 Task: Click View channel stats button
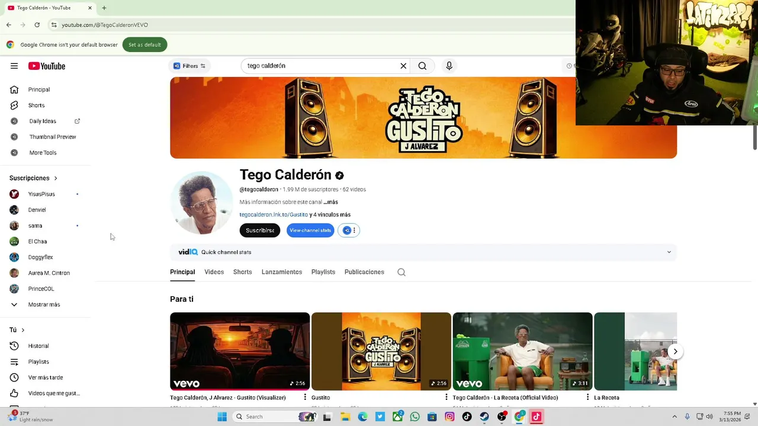[310, 230]
